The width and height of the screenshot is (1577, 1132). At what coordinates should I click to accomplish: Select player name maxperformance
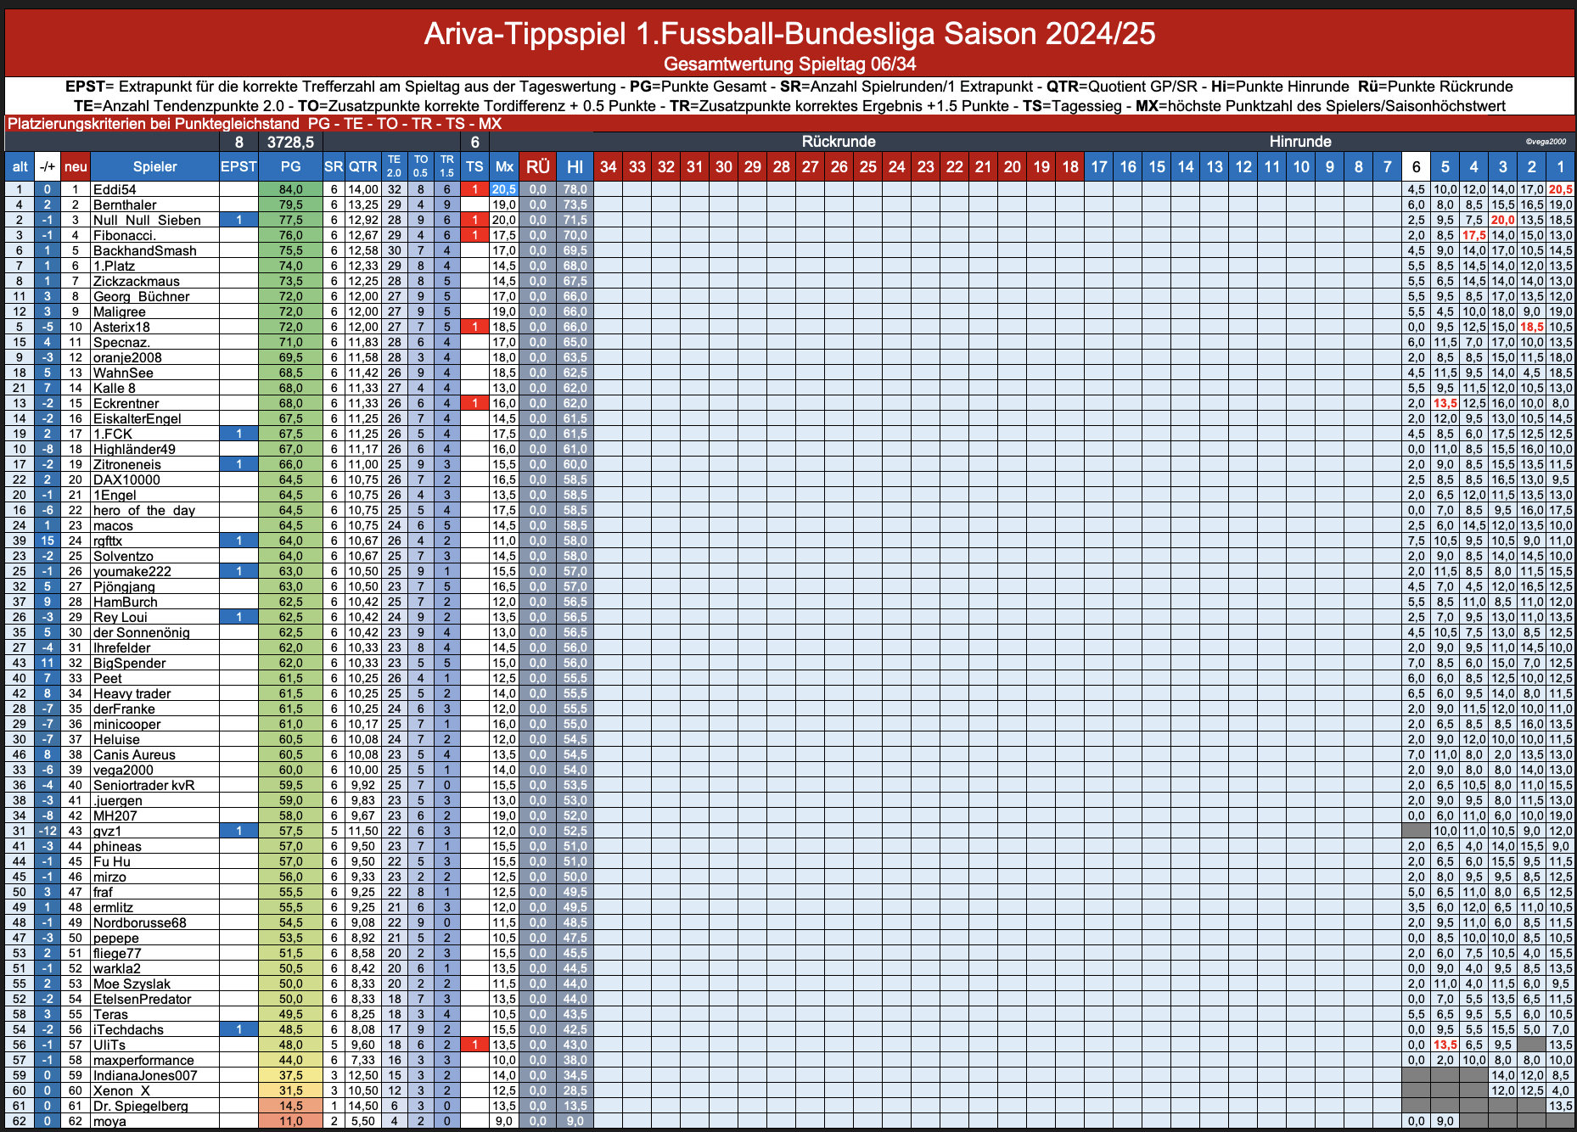pyautogui.click(x=143, y=1060)
